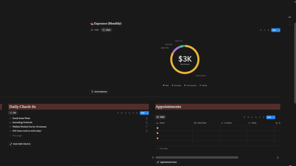Open Notes column header menu

[252, 123]
